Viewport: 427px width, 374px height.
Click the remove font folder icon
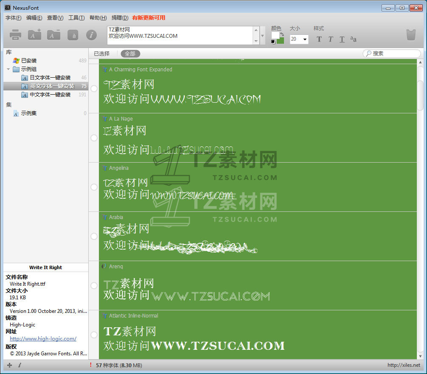click(x=53, y=34)
